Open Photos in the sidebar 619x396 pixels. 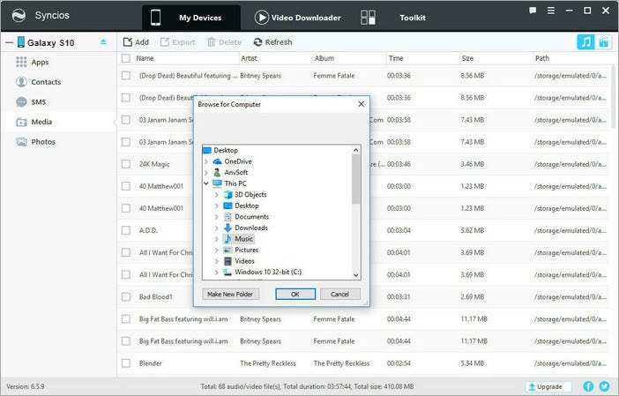[35, 142]
